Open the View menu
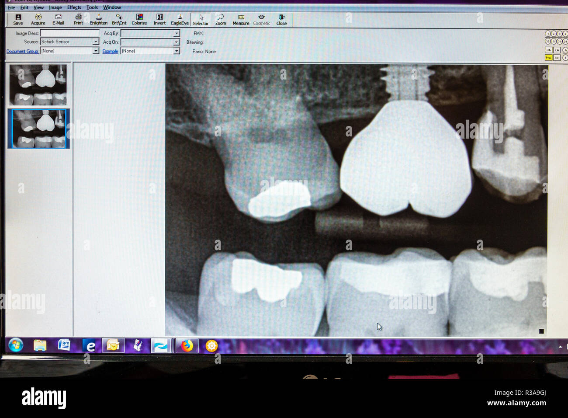The height and width of the screenshot is (418, 568). tap(38, 7)
